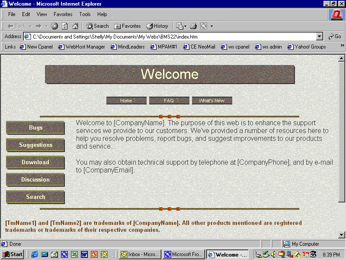
Task: Launch Outlook from quick launch
Action: [x=104, y=254]
